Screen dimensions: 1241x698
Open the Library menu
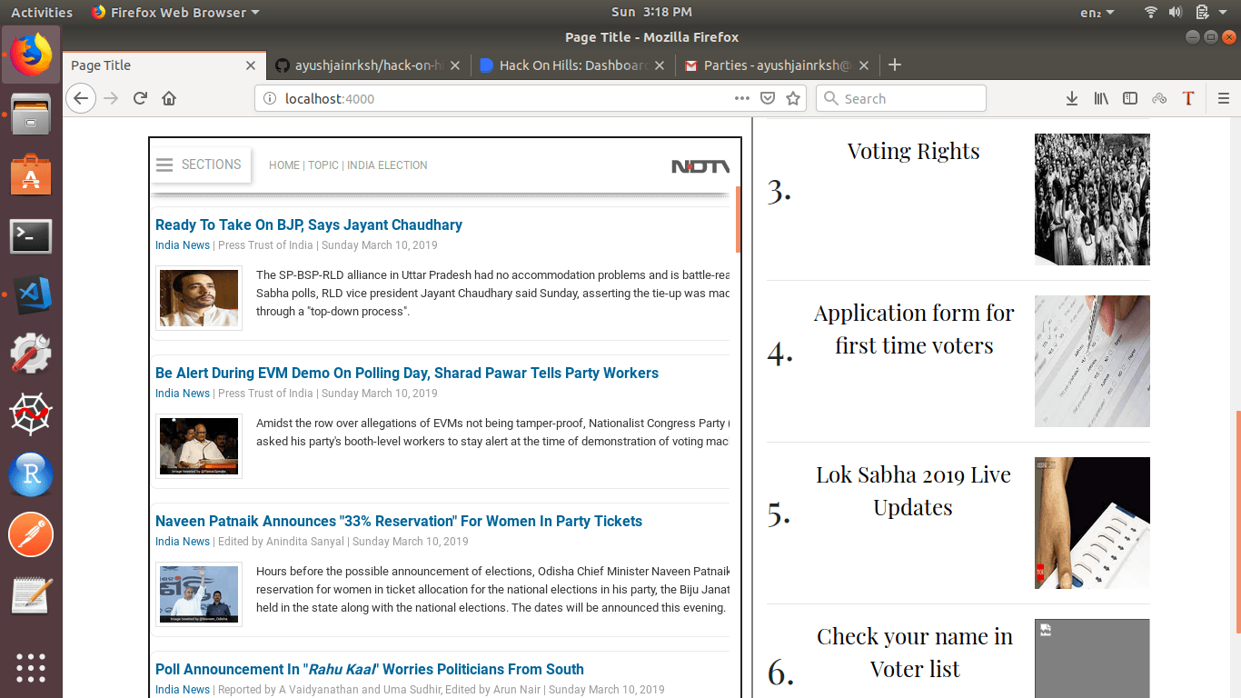click(1101, 98)
